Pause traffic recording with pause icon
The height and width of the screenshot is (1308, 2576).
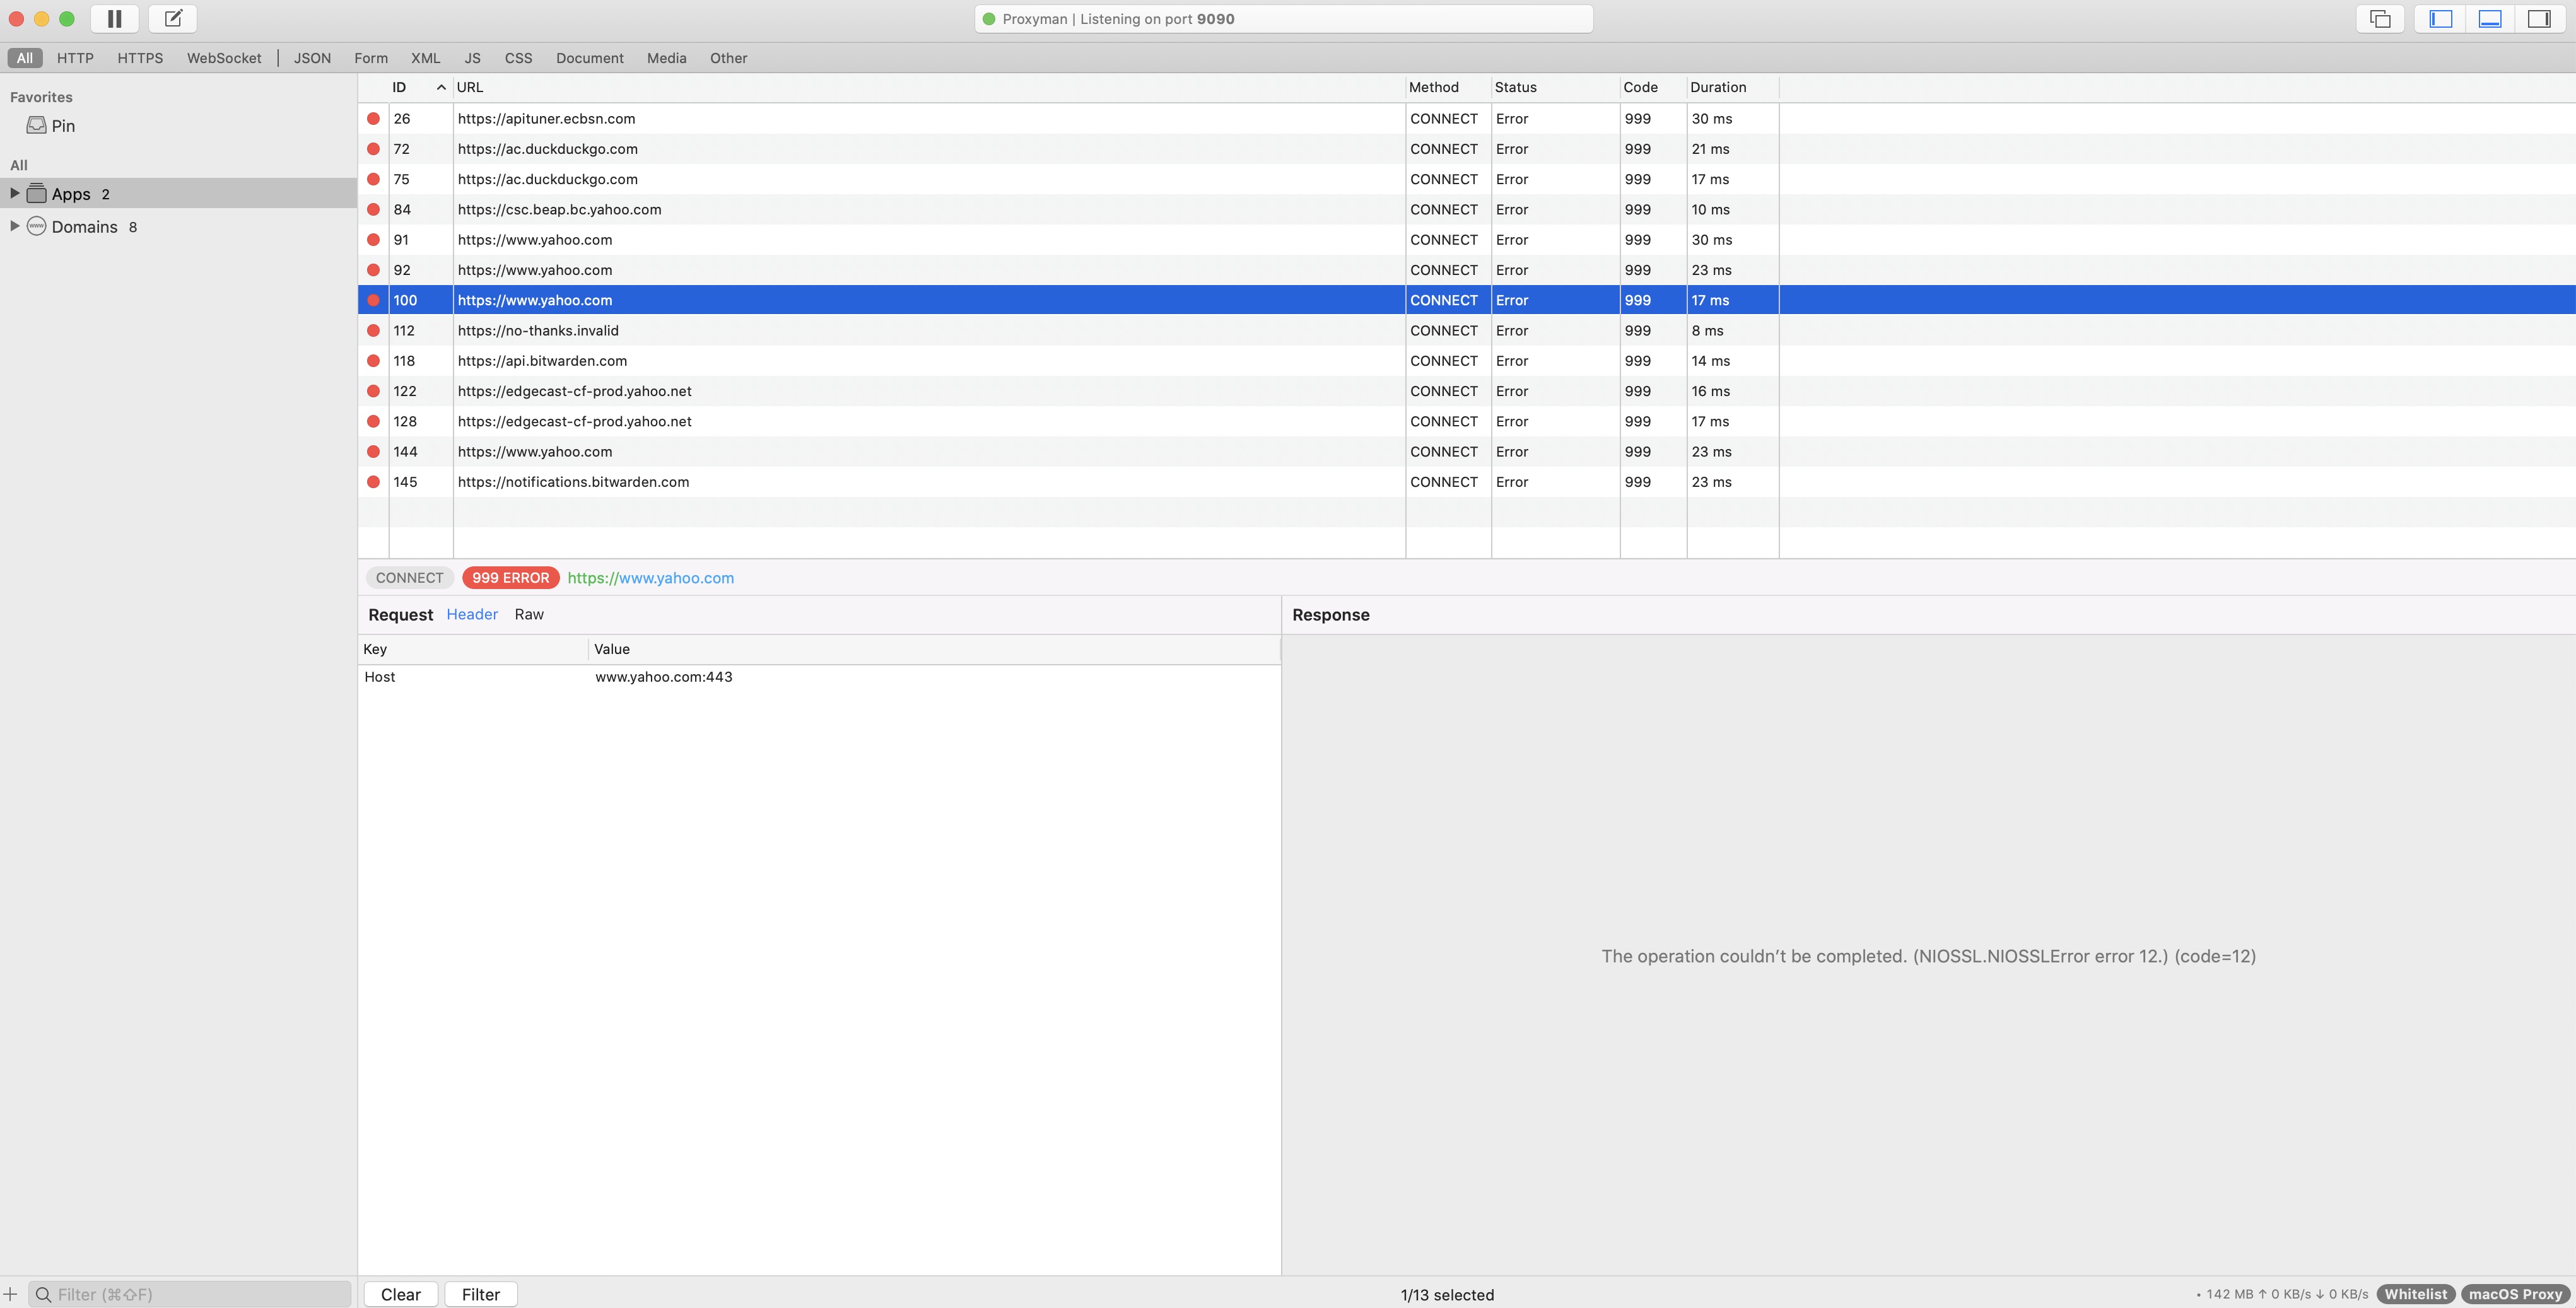[x=115, y=19]
